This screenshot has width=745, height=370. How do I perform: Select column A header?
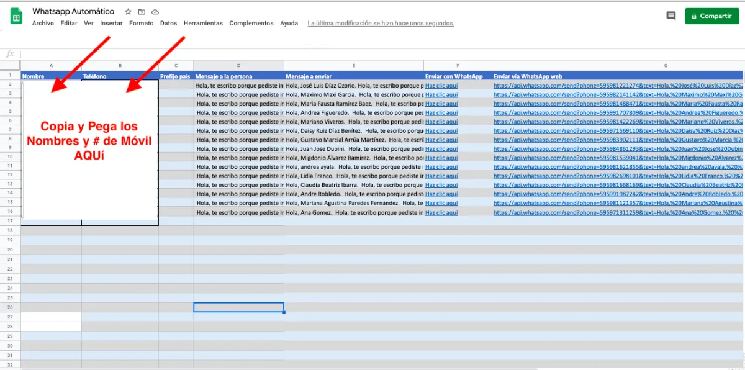click(x=51, y=66)
